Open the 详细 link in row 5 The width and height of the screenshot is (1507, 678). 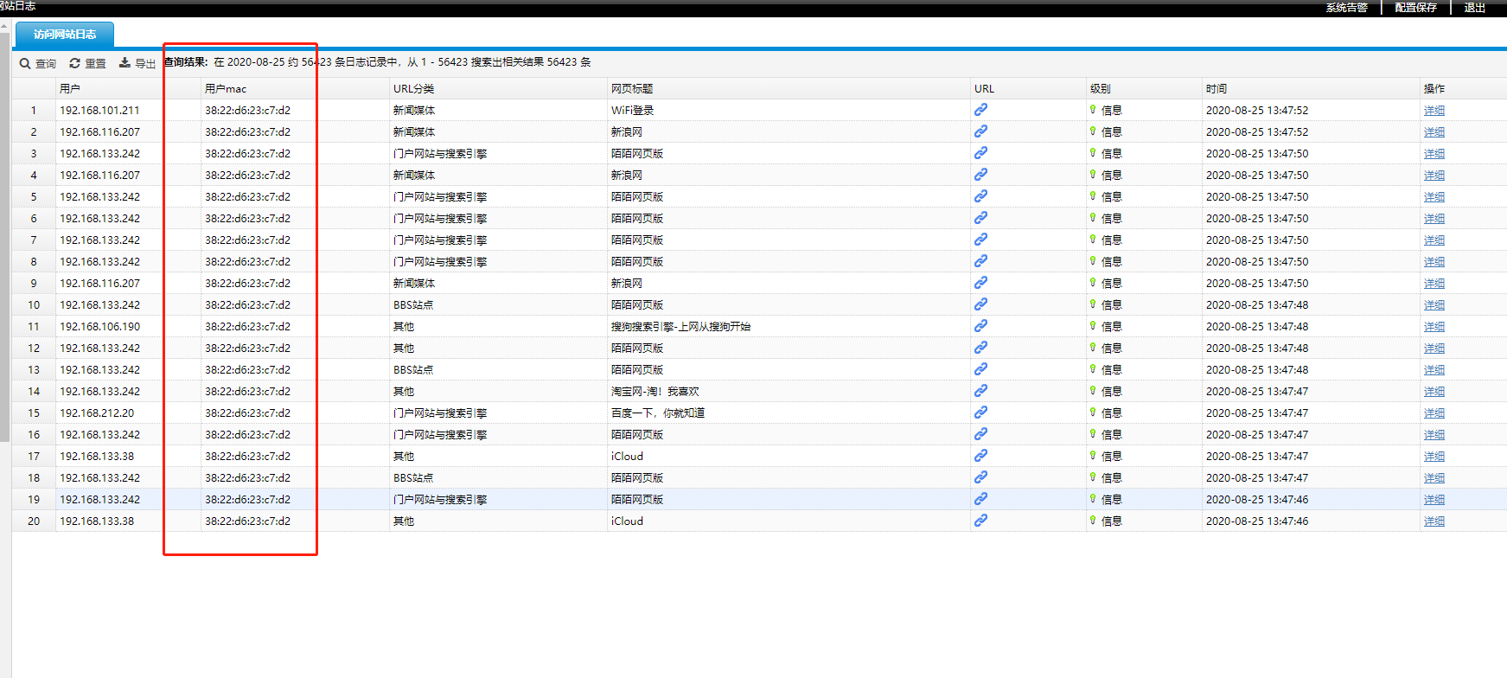pos(1434,197)
